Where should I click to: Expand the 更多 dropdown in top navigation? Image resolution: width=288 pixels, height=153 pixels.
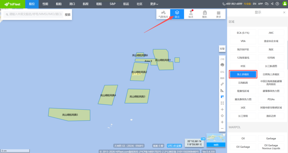click(154, 4)
